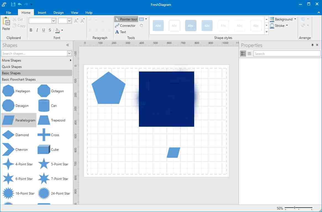
Task: Switch to the Insert ribbon tab
Action: pos(42,12)
